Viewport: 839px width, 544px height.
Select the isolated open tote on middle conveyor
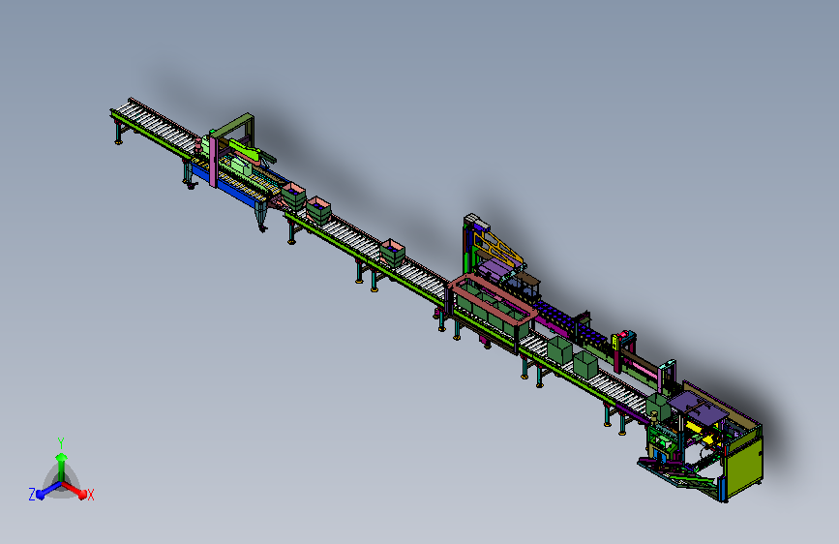[x=392, y=253]
